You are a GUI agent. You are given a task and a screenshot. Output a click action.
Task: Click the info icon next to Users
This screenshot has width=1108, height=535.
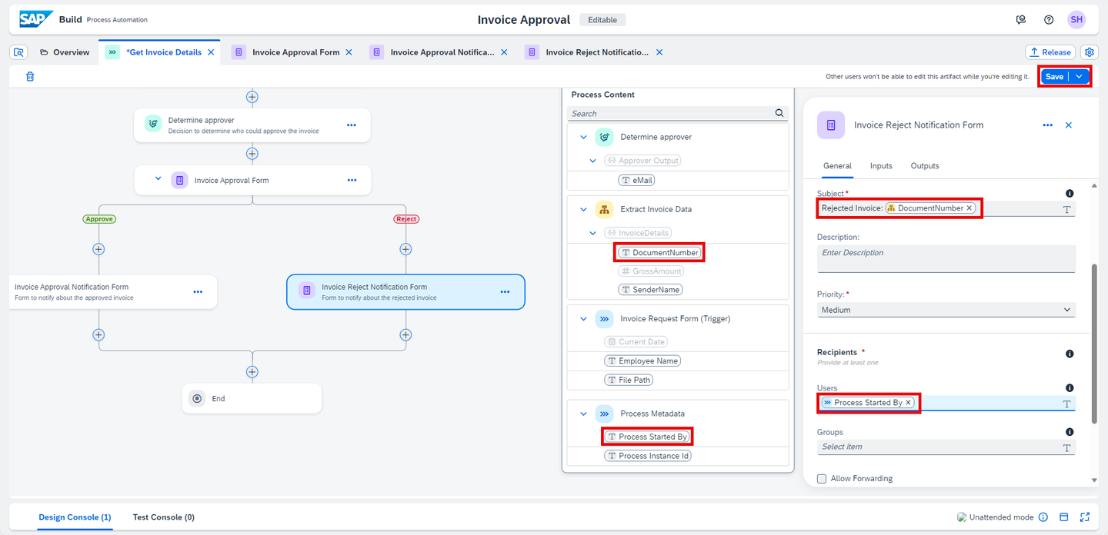click(x=1070, y=388)
